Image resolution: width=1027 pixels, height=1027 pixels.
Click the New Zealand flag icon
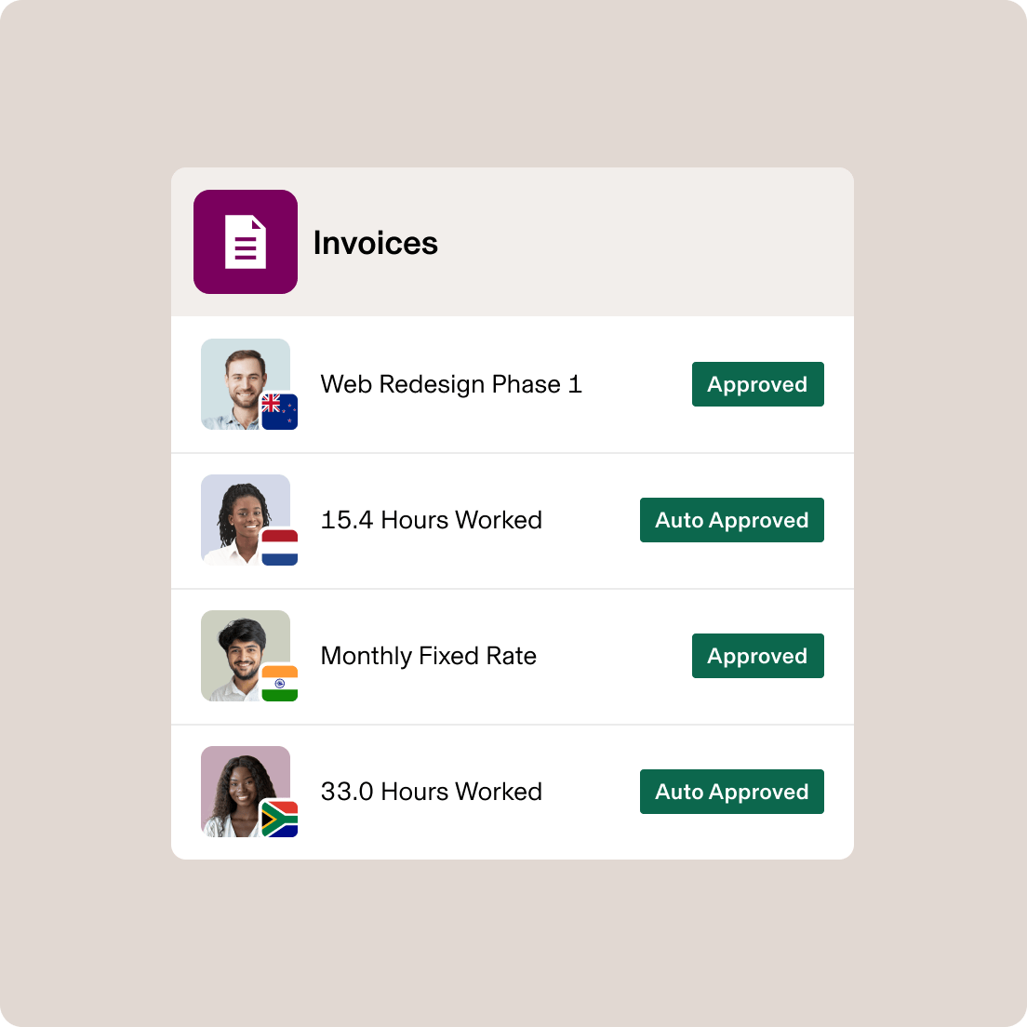281,409
